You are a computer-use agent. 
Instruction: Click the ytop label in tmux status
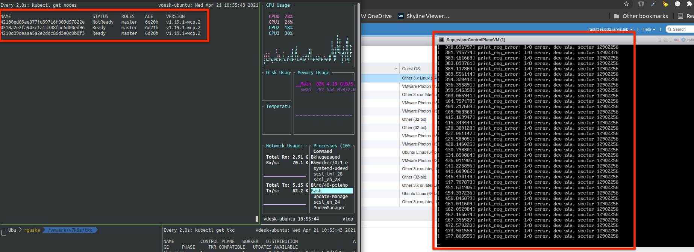(x=348, y=219)
